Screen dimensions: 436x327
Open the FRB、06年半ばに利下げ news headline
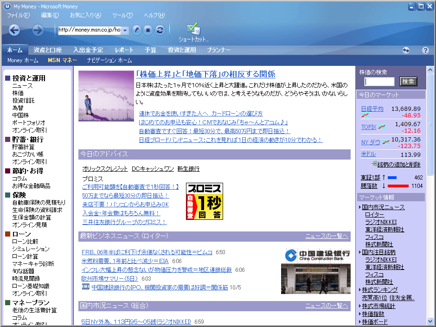point(147,252)
